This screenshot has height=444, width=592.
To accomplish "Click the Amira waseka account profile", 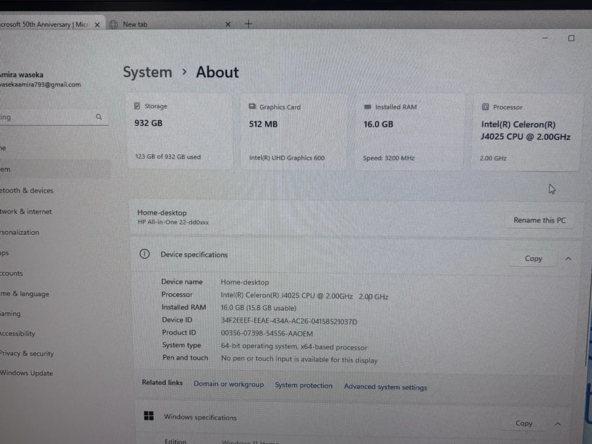I will (x=41, y=80).
